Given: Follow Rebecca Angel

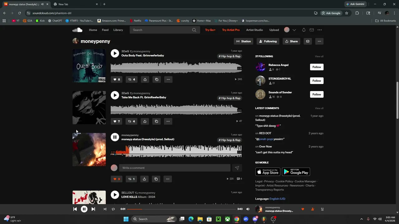Looking at the screenshot, I should (x=317, y=67).
